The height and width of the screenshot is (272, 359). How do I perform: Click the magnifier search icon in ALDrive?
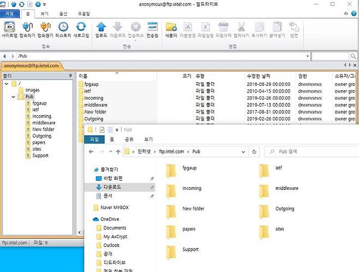[x=353, y=56]
